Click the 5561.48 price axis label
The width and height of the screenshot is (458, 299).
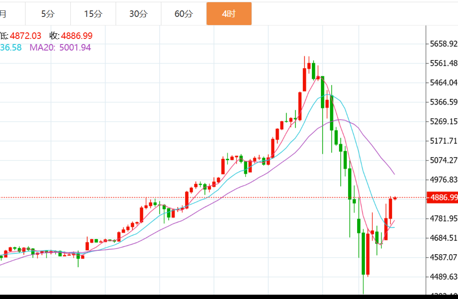click(443, 63)
